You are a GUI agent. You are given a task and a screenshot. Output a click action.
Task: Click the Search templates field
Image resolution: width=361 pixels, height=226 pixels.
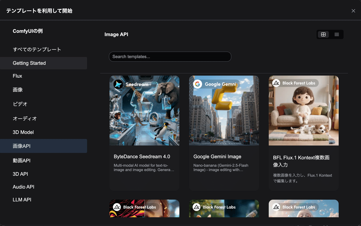[170, 57]
